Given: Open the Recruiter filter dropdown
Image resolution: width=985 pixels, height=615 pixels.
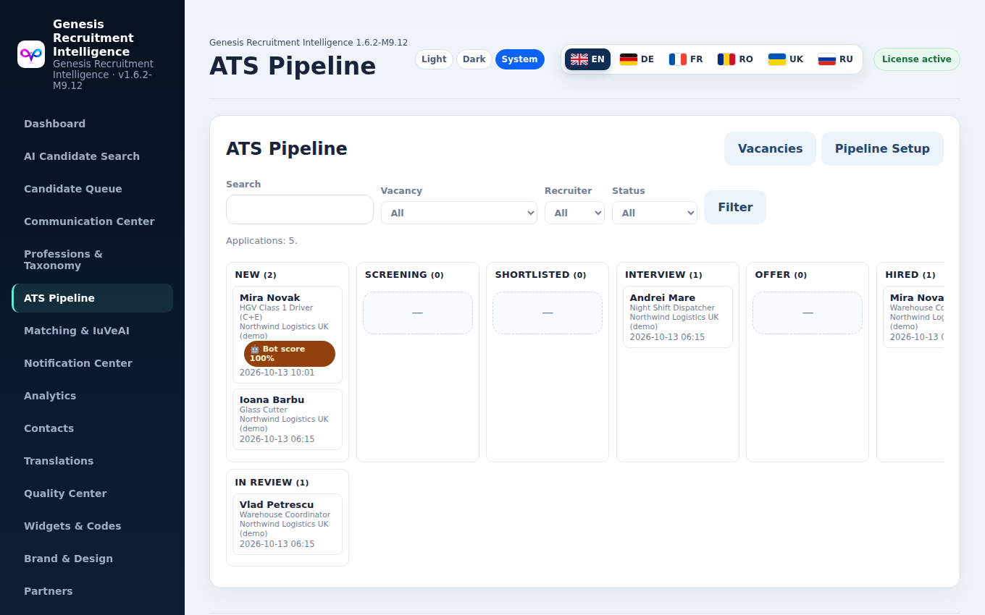Looking at the screenshot, I should point(574,213).
